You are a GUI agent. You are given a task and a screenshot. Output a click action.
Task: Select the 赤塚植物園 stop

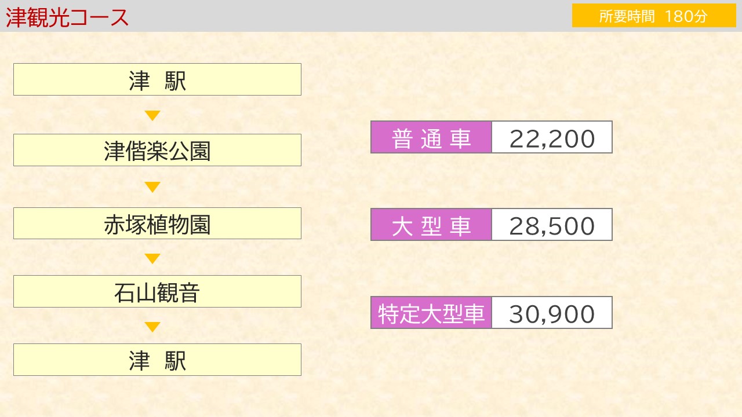click(157, 223)
